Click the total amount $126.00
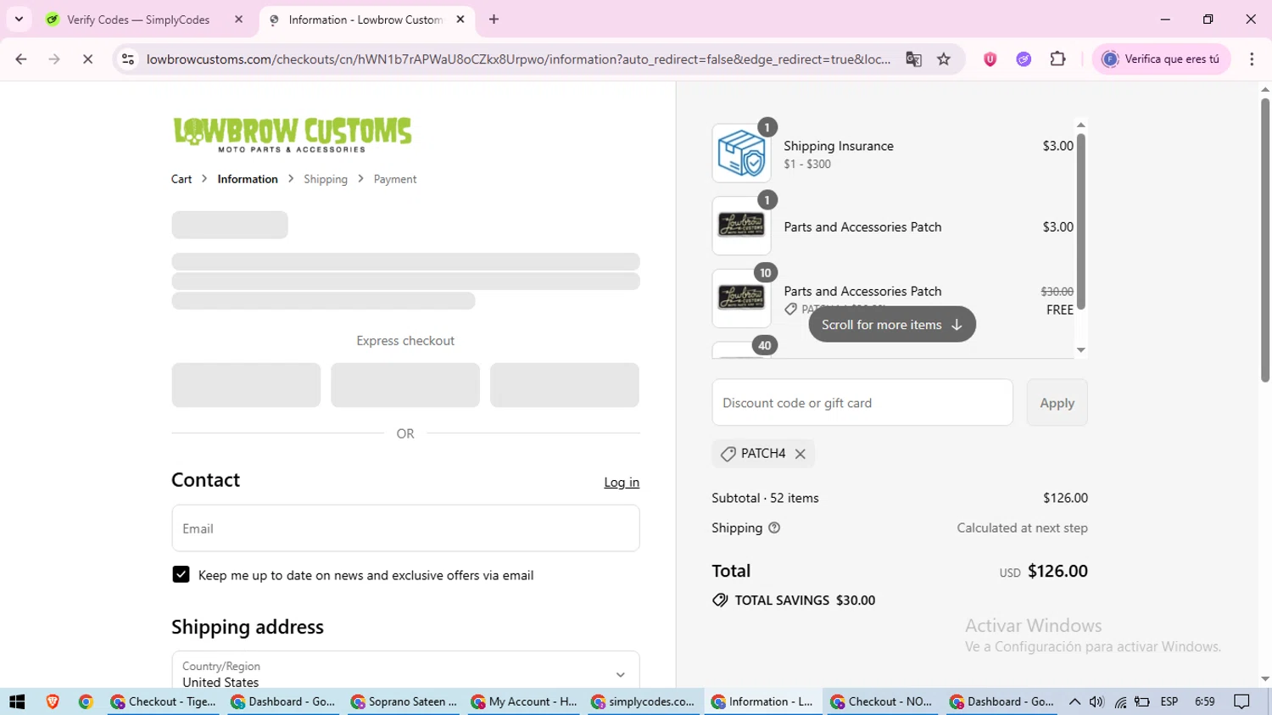 click(1057, 571)
